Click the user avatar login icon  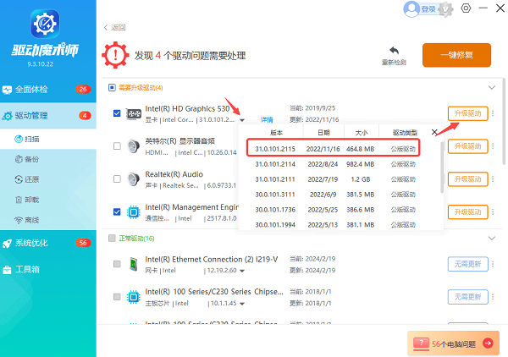point(411,9)
